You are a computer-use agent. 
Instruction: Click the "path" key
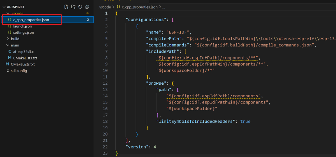[x=164, y=89]
